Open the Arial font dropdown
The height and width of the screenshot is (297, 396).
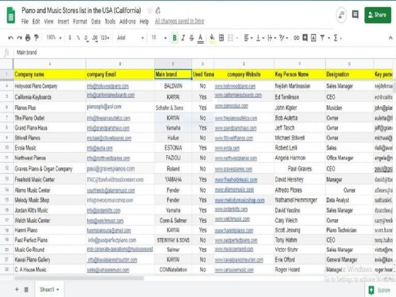tap(131, 38)
